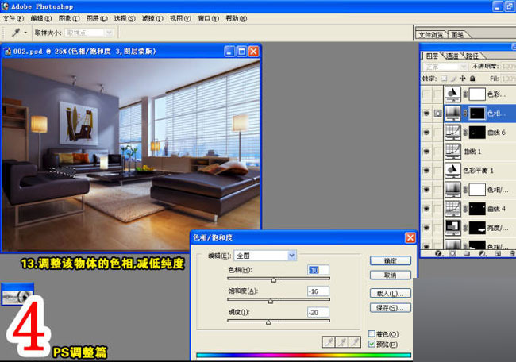Confirm with the 确定 button
The width and height of the screenshot is (516, 362).
(x=391, y=260)
